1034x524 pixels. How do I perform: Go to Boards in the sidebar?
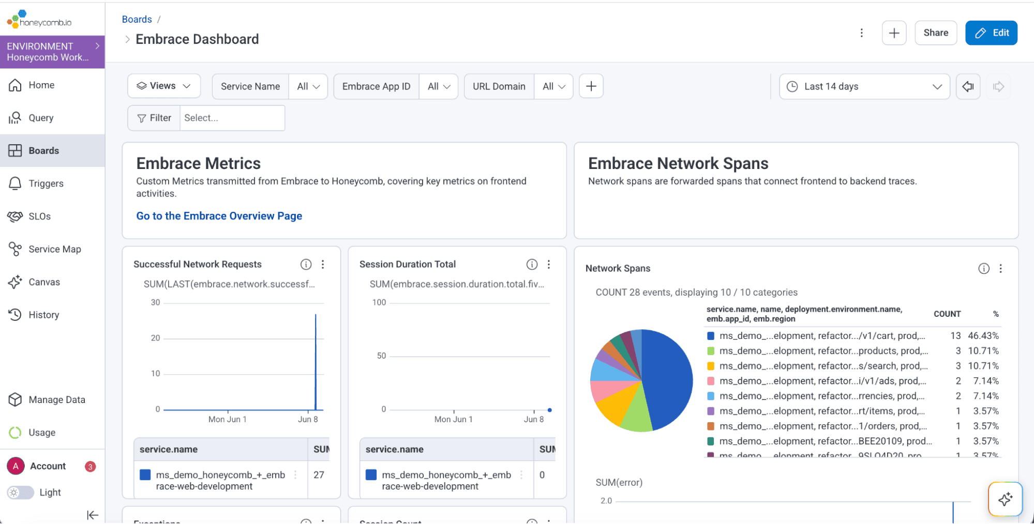52,150
